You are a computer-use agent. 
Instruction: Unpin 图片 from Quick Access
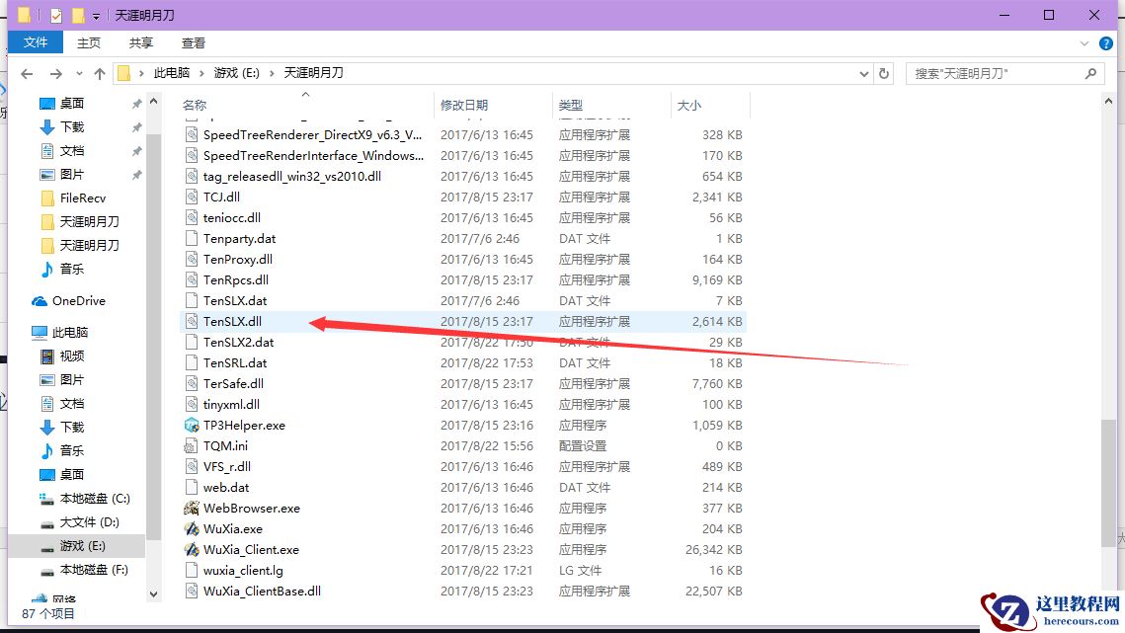(139, 174)
